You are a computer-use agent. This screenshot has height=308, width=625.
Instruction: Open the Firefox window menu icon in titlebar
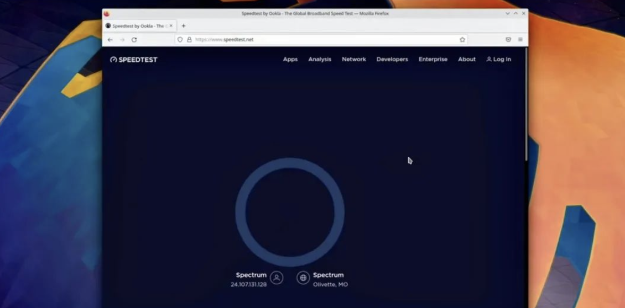[x=107, y=13]
